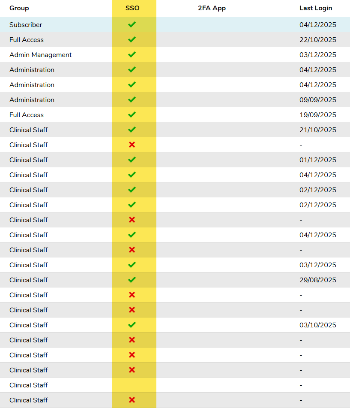Click SSO check mark for Admin Management row
Screen dimensions: 350x408
132,54
